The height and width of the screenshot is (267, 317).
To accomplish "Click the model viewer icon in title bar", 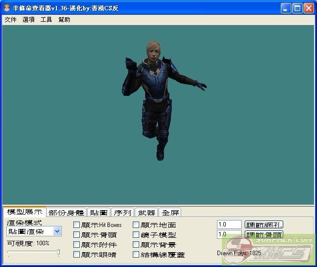I will (7, 8).
